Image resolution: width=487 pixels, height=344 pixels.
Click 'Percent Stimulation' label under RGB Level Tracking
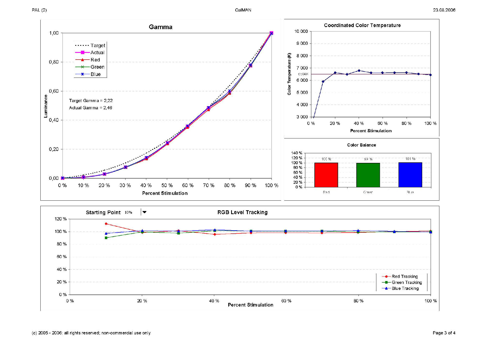[251, 305]
